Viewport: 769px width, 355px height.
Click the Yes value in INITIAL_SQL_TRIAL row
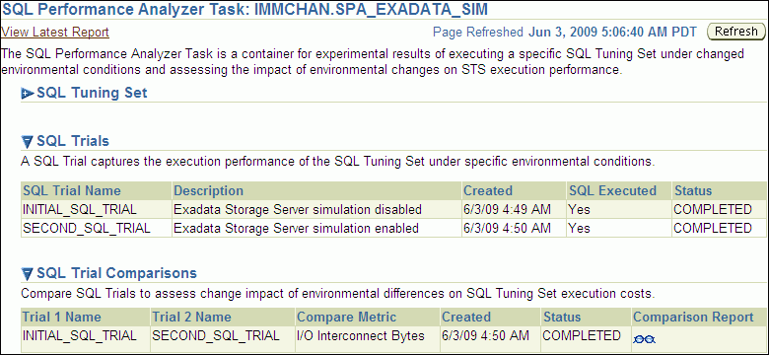coord(579,210)
